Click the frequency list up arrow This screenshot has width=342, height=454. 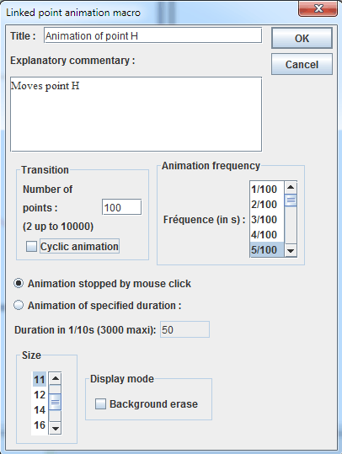click(x=291, y=188)
